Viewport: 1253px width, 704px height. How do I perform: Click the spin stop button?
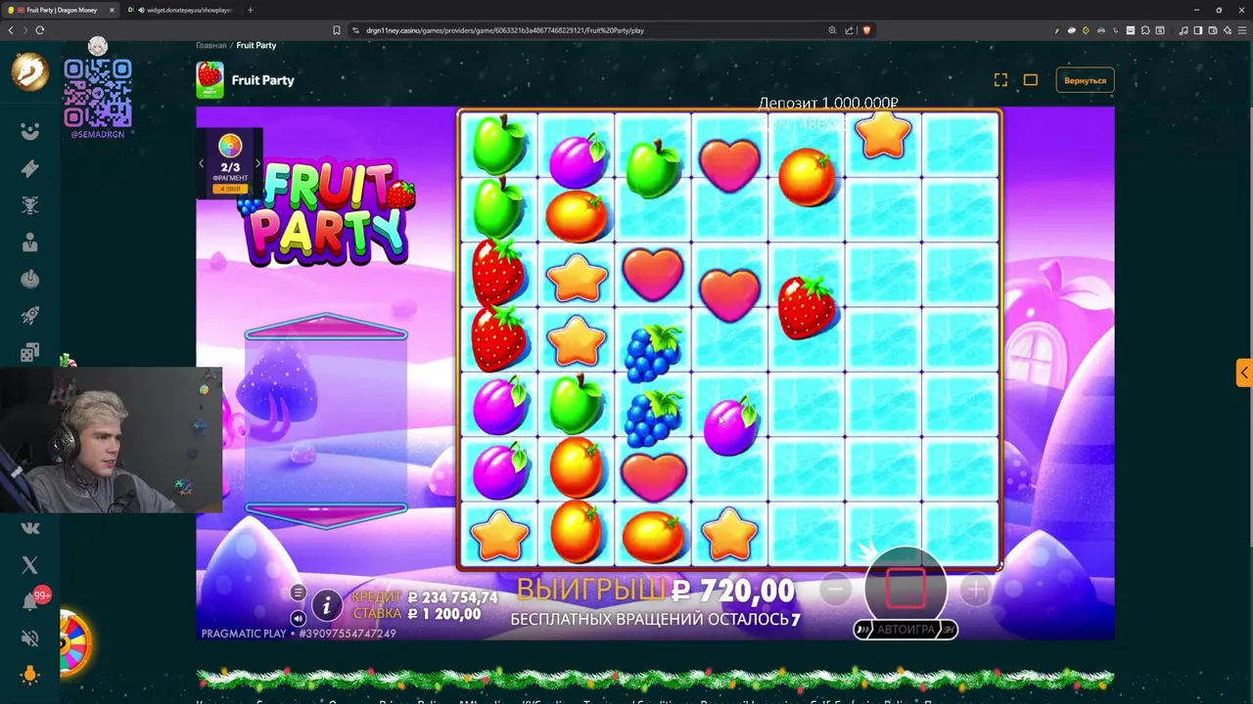click(905, 589)
